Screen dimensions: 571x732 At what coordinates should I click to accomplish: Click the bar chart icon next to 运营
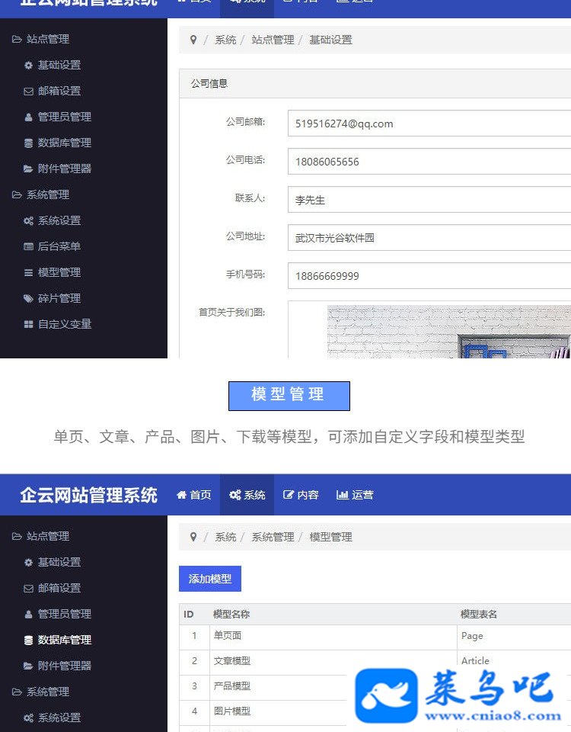[x=343, y=495]
